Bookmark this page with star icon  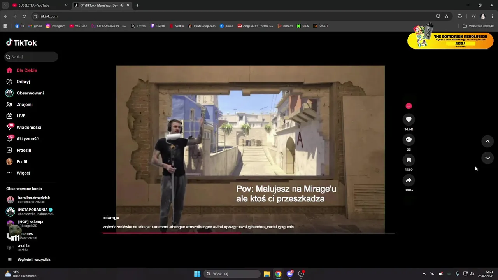tap(447, 16)
